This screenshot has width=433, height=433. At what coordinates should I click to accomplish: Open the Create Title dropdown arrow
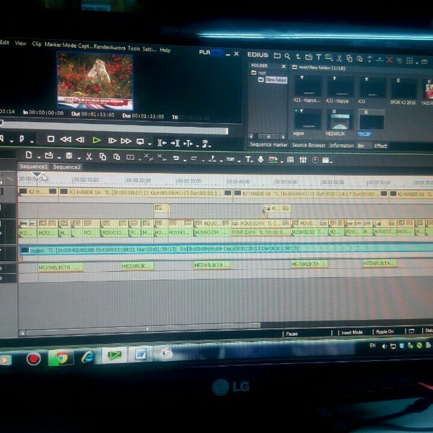252,161
